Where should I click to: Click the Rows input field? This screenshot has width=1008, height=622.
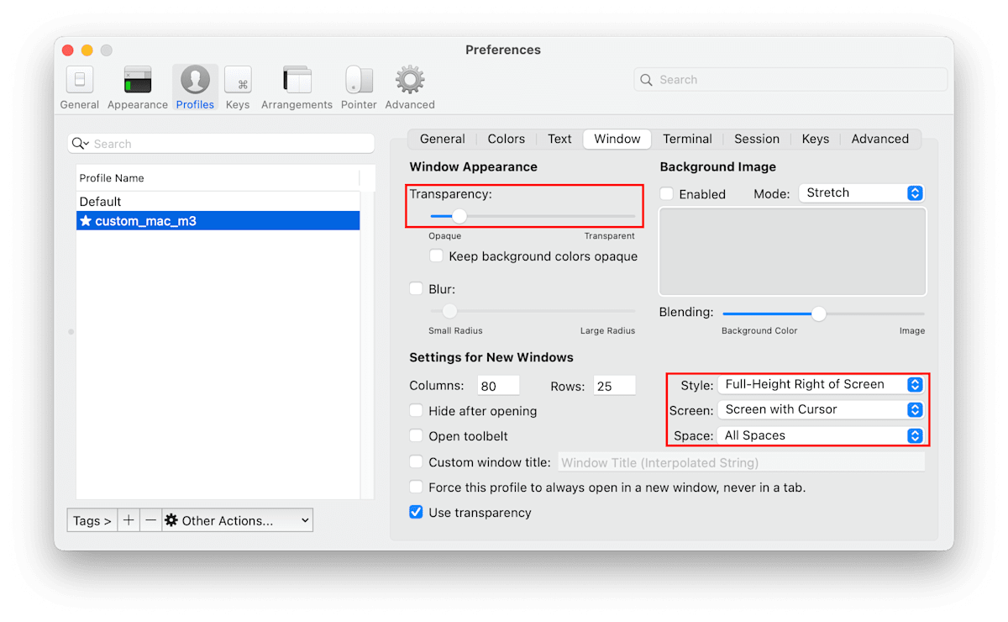pos(614,386)
